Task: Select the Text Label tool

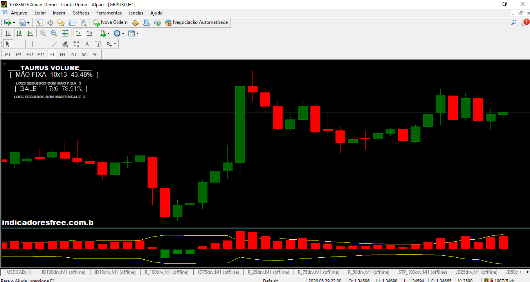Action: tap(98, 44)
